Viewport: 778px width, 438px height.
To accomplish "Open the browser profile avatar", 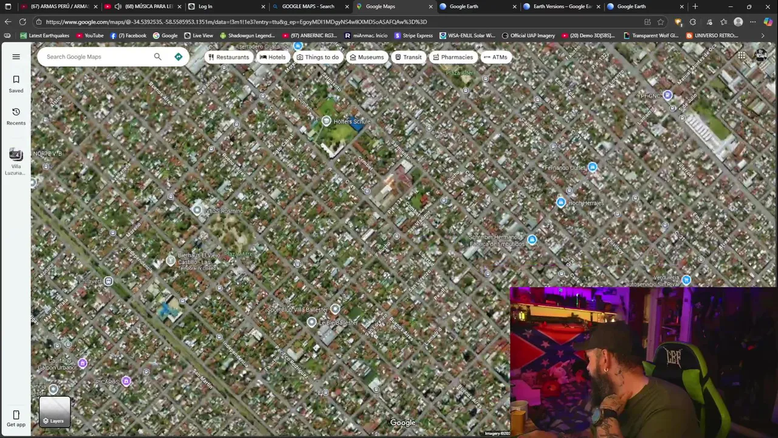I will pos(738,22).
